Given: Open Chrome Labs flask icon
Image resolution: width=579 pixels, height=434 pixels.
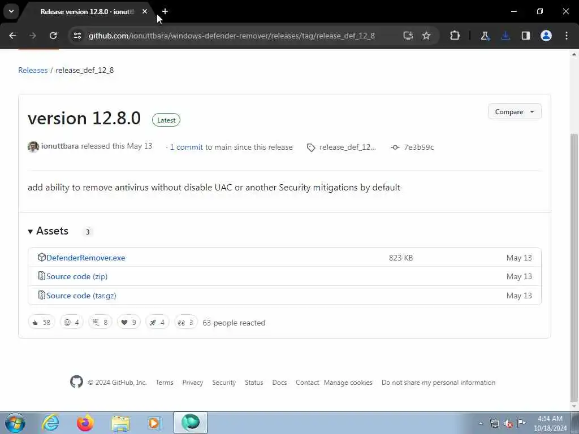Looking at the screenshot, I should 485,36.
